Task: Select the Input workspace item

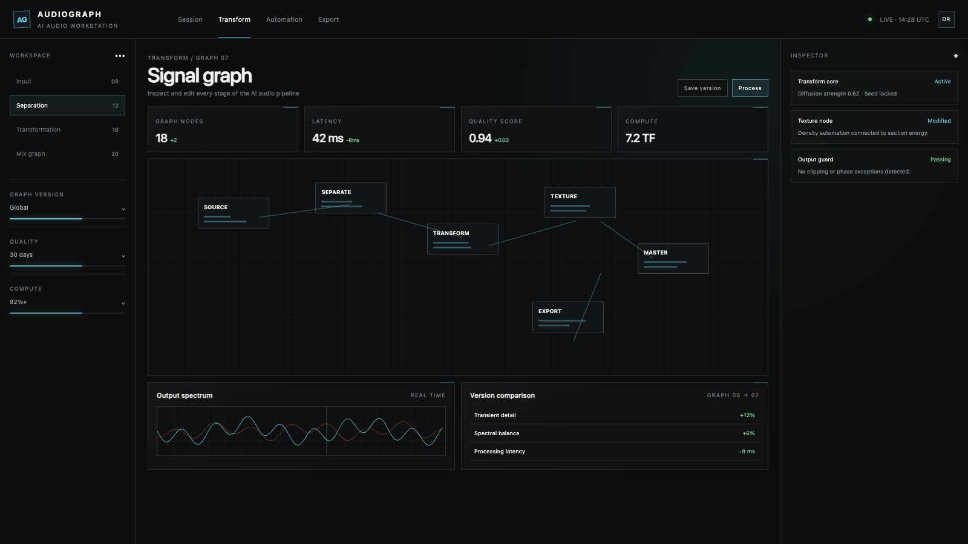Action: click(67, 81)
